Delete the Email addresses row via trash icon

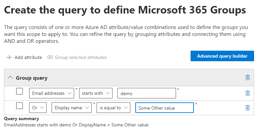[x=247, y=93]
